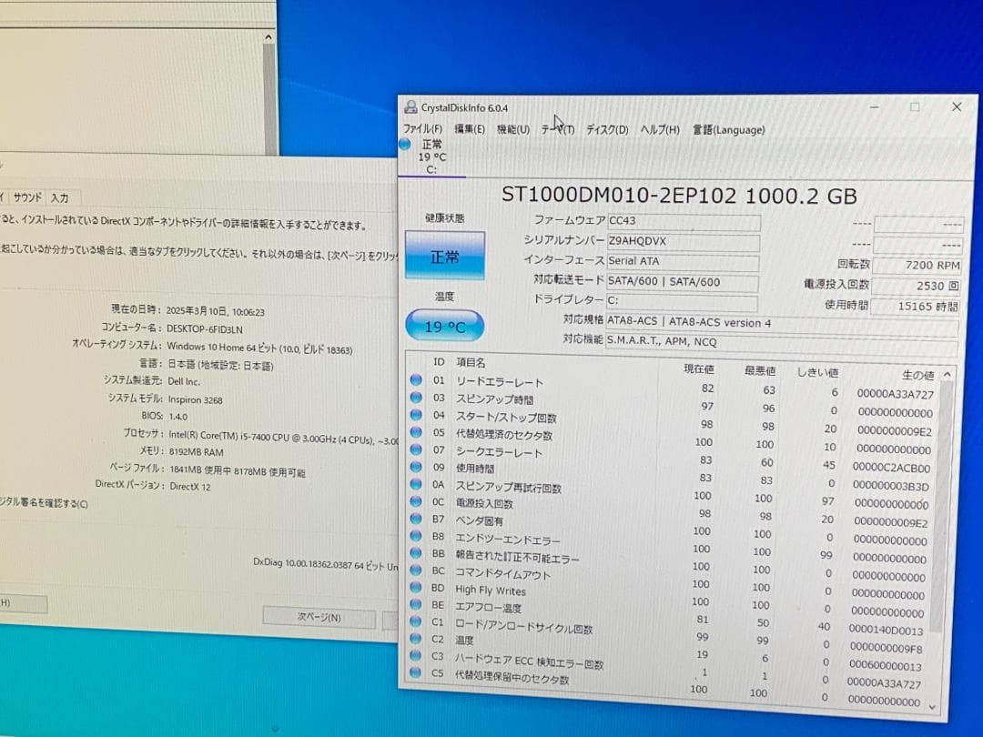
Task: Click the CrystalDiskInfo icon in the title bar
Action: (412, 106)
